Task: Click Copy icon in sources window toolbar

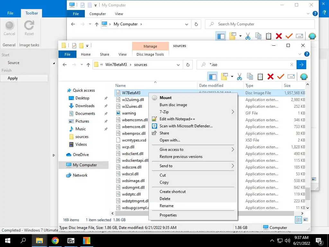Action: (x=250, y=77)
